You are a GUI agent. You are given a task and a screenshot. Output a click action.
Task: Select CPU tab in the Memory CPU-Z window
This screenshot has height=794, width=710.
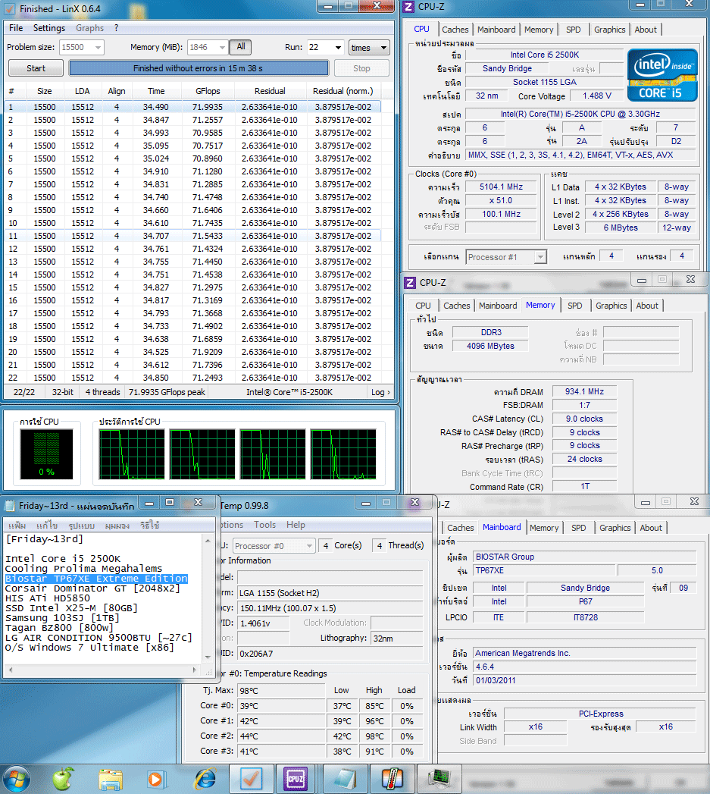423,306
